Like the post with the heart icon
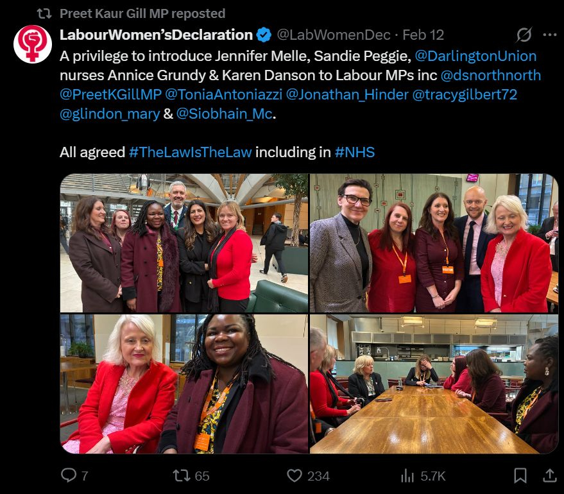The image size is (564, 494). [295, 475]
